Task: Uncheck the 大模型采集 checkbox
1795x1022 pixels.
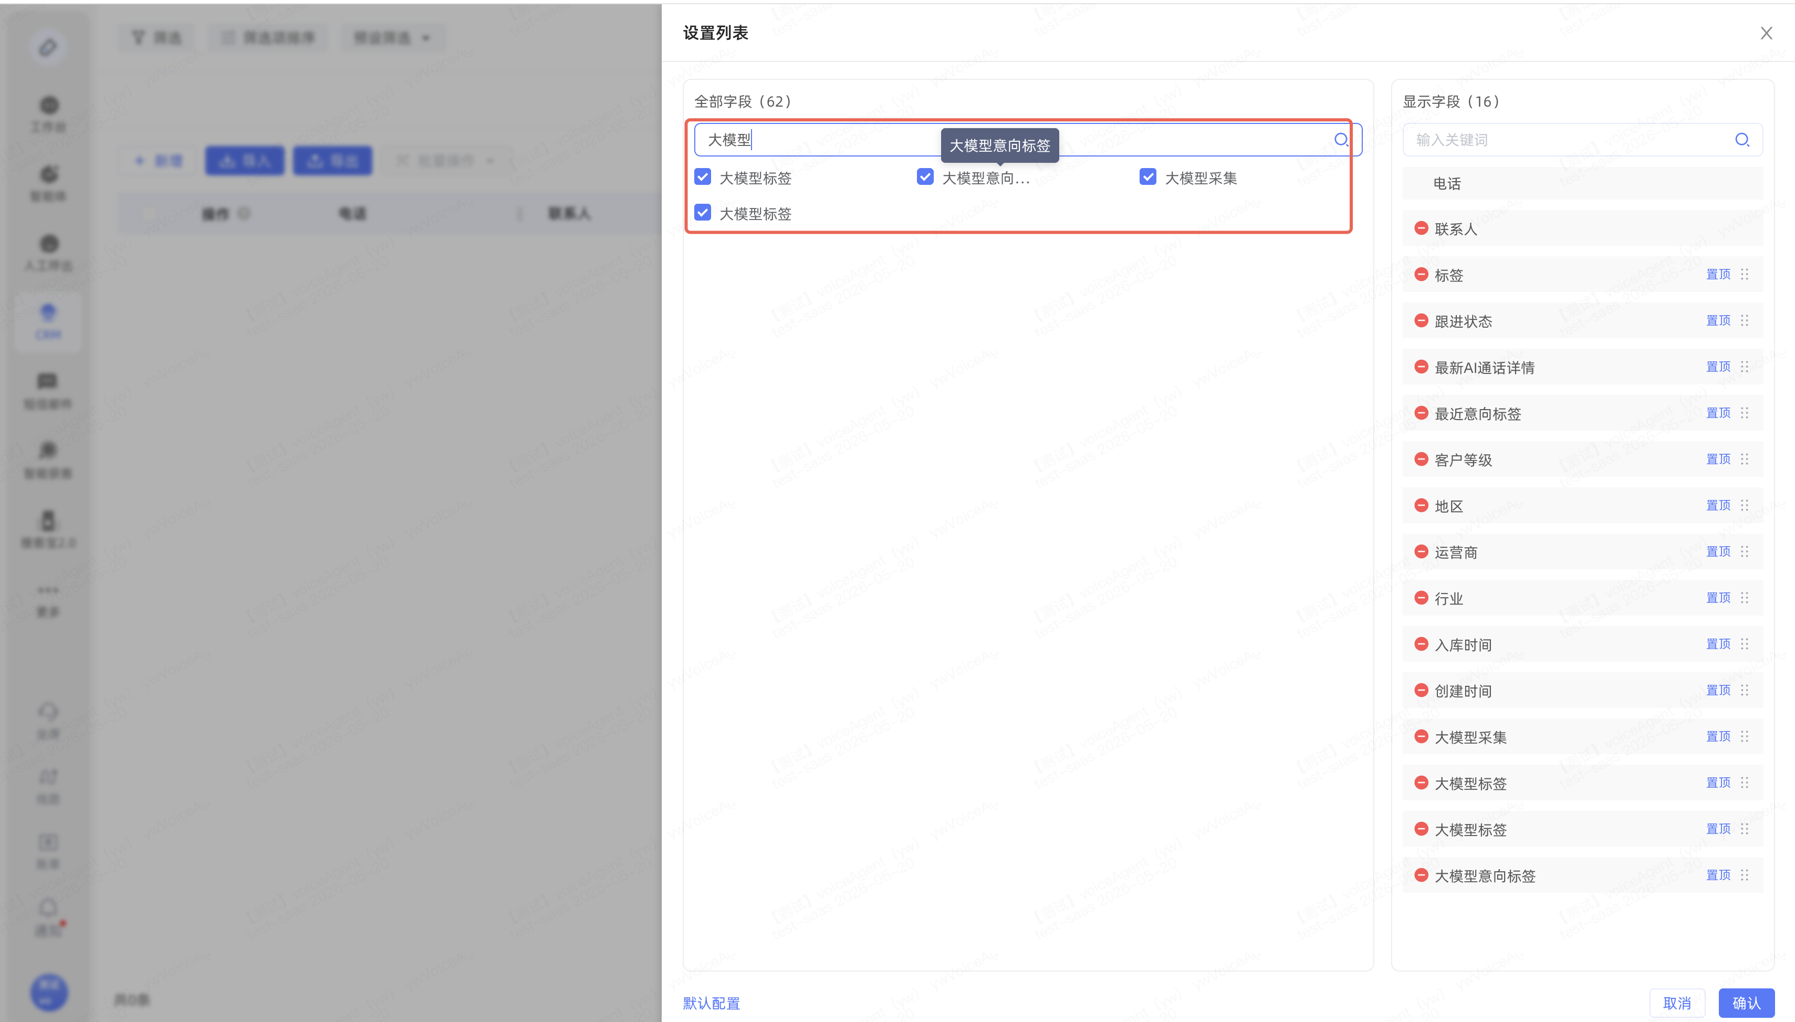Action: pyautogui.click(x=1147, y=177)
